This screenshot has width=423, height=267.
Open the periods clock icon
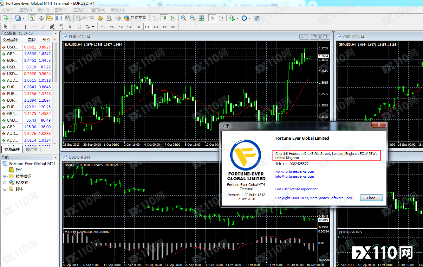click(244, 18)
